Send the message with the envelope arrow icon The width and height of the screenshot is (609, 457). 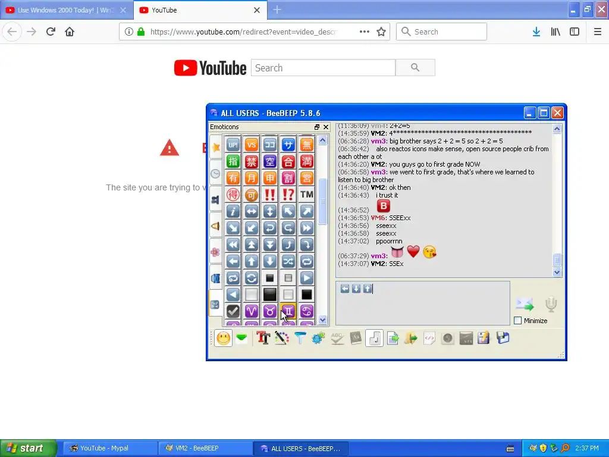click(x=525, y=305)
